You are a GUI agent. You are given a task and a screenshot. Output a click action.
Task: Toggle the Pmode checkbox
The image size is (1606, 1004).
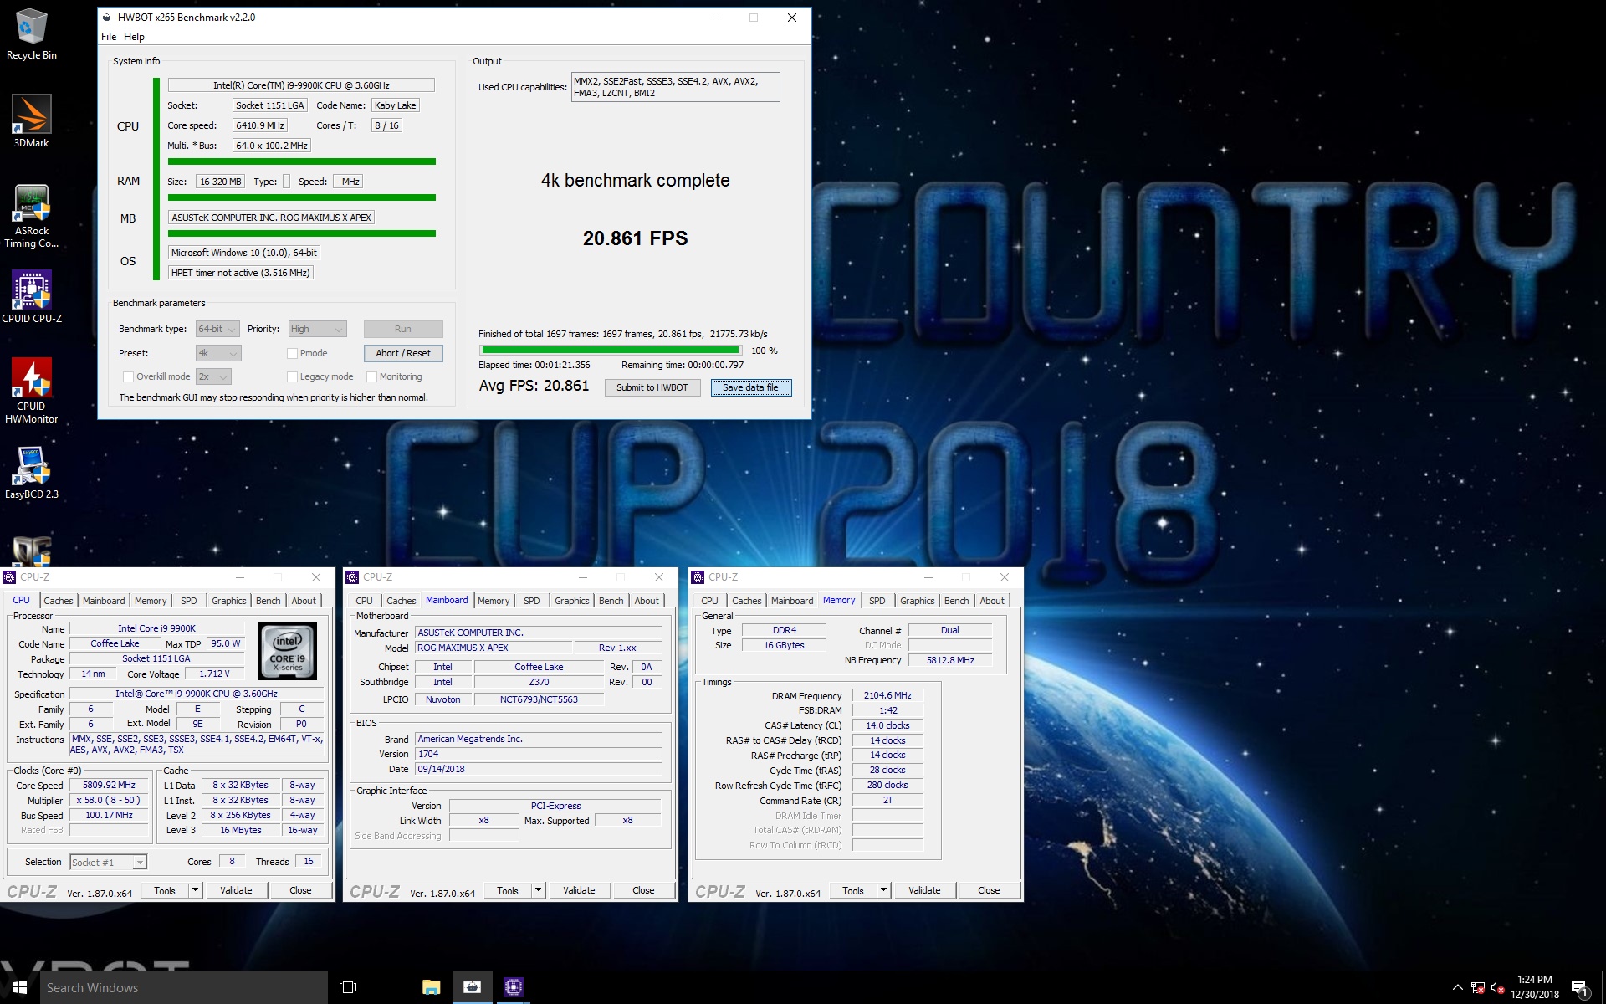click(292, 353)
